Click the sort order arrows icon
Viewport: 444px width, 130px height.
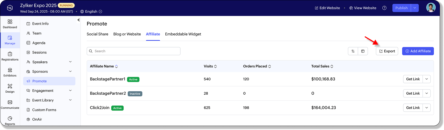(x=353, y=51)
